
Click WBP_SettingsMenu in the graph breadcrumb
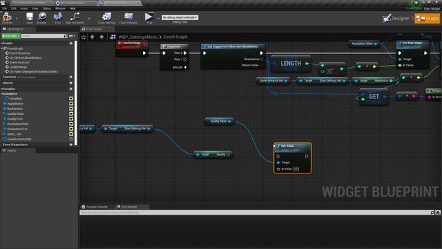click(138, 37)
